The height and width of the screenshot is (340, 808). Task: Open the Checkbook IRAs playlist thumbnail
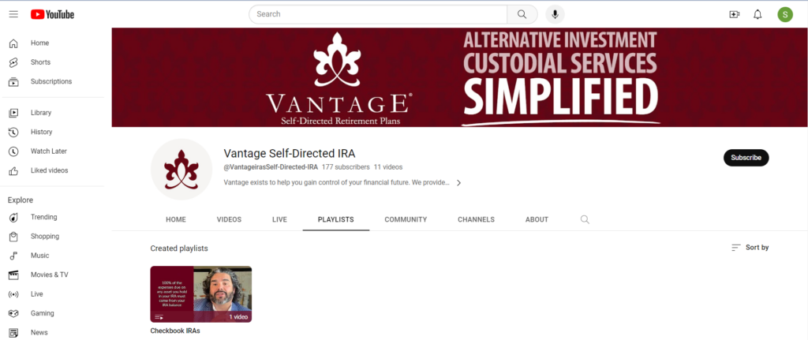tap(201, 294)
